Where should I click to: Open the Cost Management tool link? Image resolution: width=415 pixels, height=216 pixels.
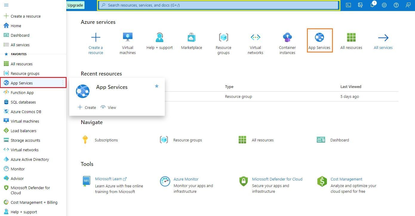[346, 179]
